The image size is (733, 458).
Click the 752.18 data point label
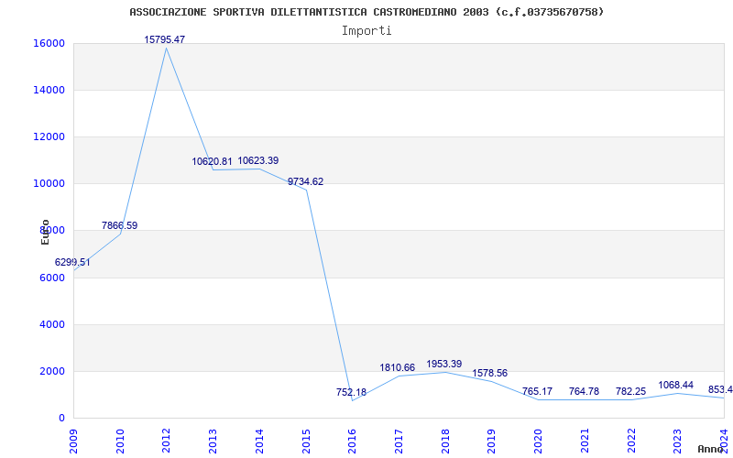tap(352, 393)
